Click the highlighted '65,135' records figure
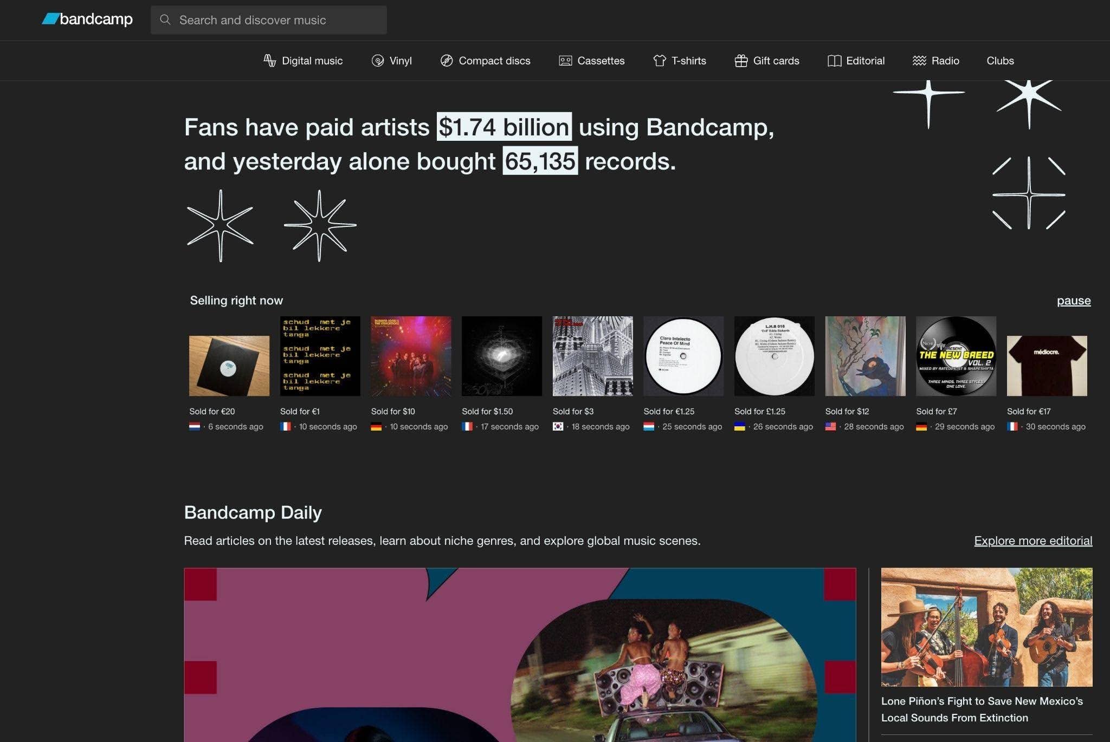 click(540, 161)
